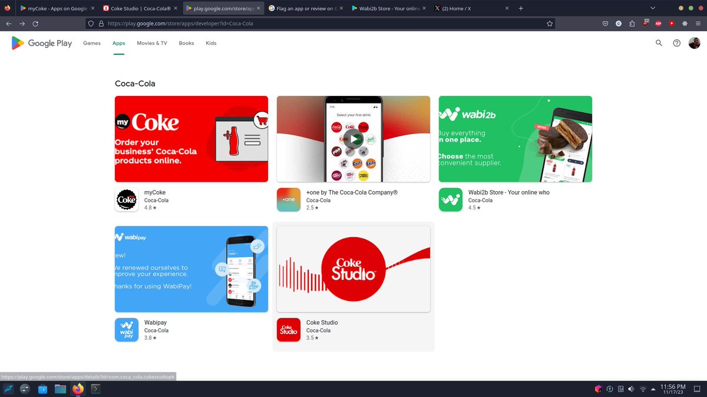Go forward to next page
Viewport: 707px width, 397px height.
pyautogui.click(x=22, y=24)
